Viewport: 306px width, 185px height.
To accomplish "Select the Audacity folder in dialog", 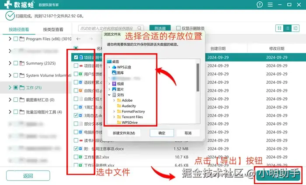I will [129, 106].
